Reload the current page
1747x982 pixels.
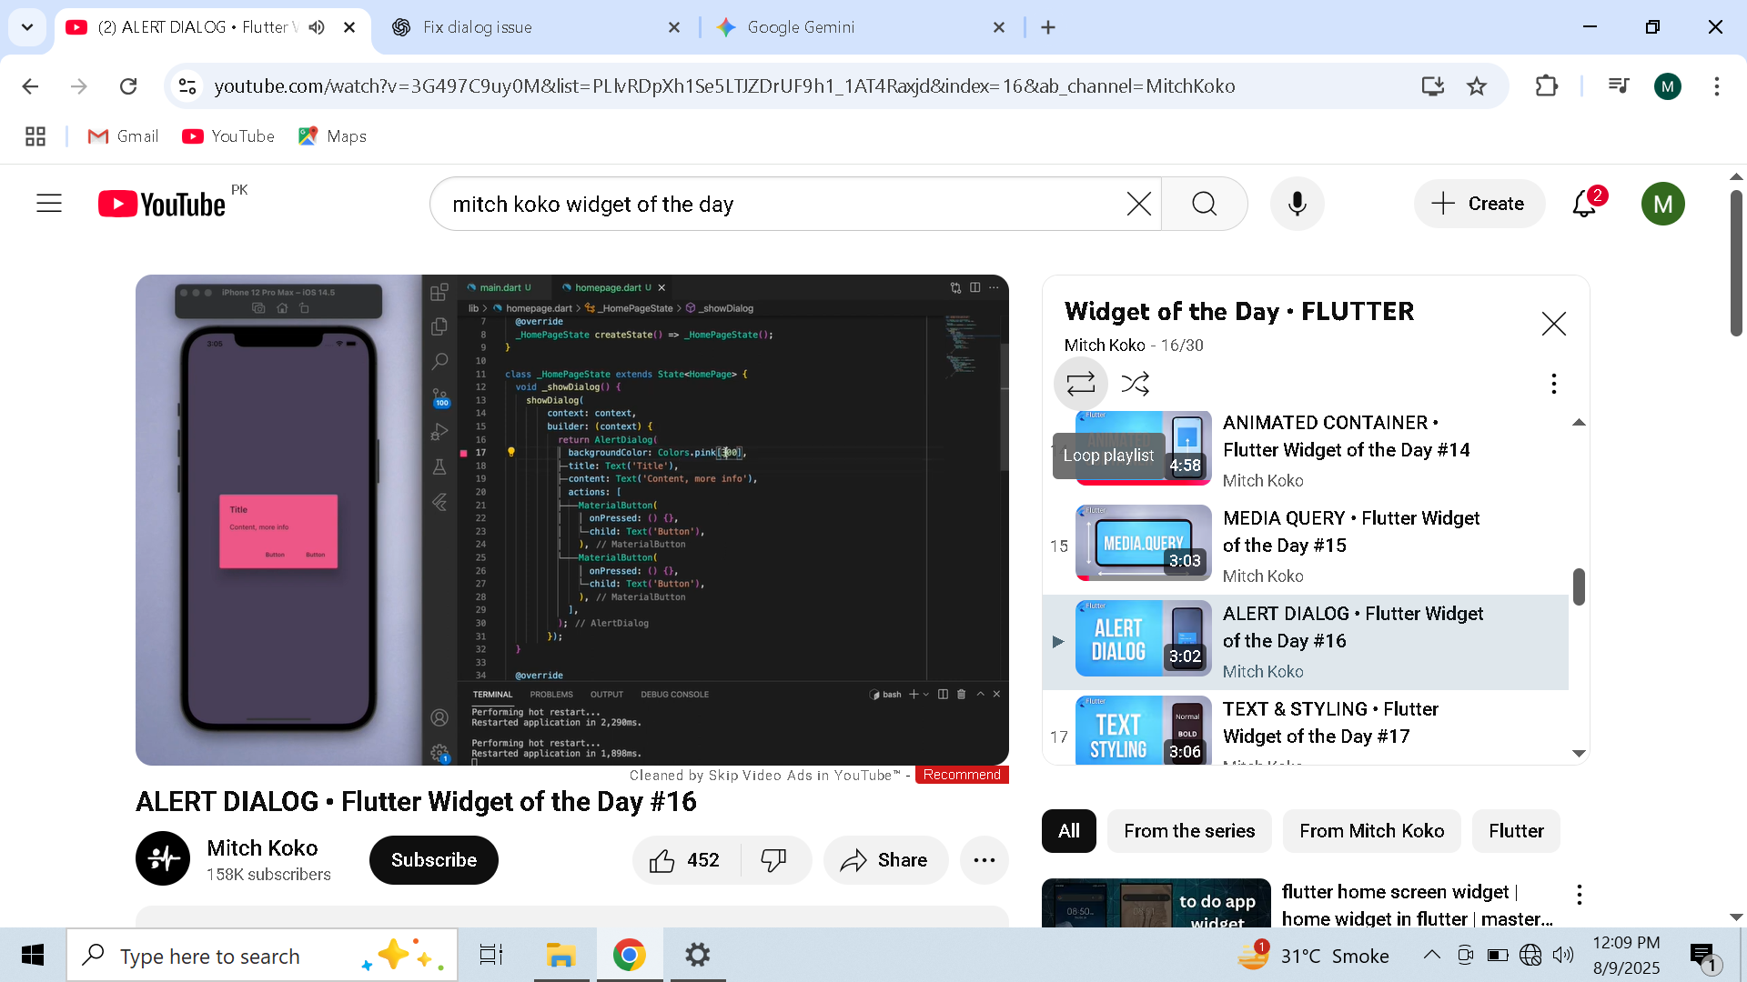pyautogui.click(x=128, y=86)
